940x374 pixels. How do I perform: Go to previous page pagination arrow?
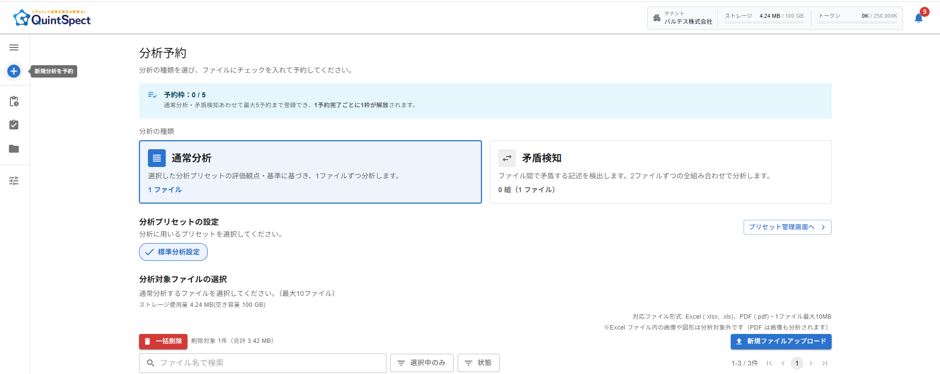[783, 363]
